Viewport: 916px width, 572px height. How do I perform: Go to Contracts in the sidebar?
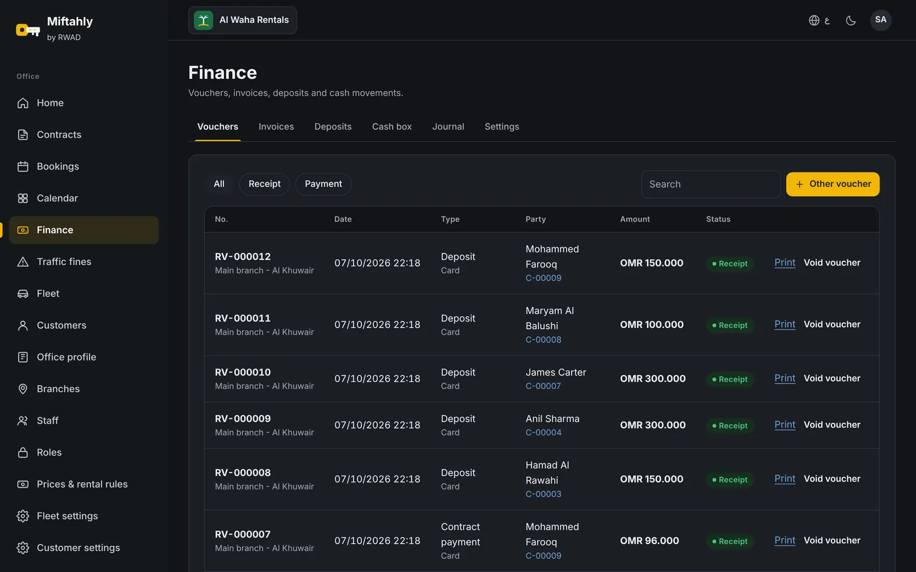coord(84,135)
